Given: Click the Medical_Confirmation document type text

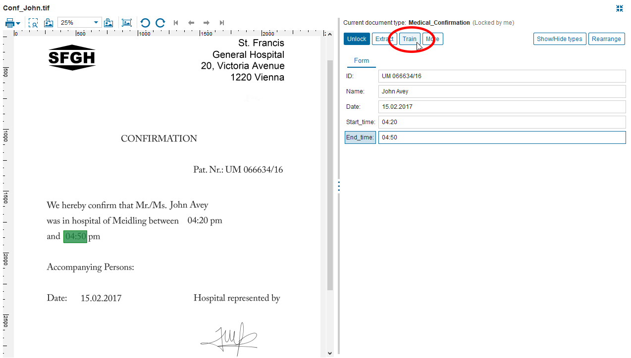Looking at the screenshot, I should tap(439, 23).
